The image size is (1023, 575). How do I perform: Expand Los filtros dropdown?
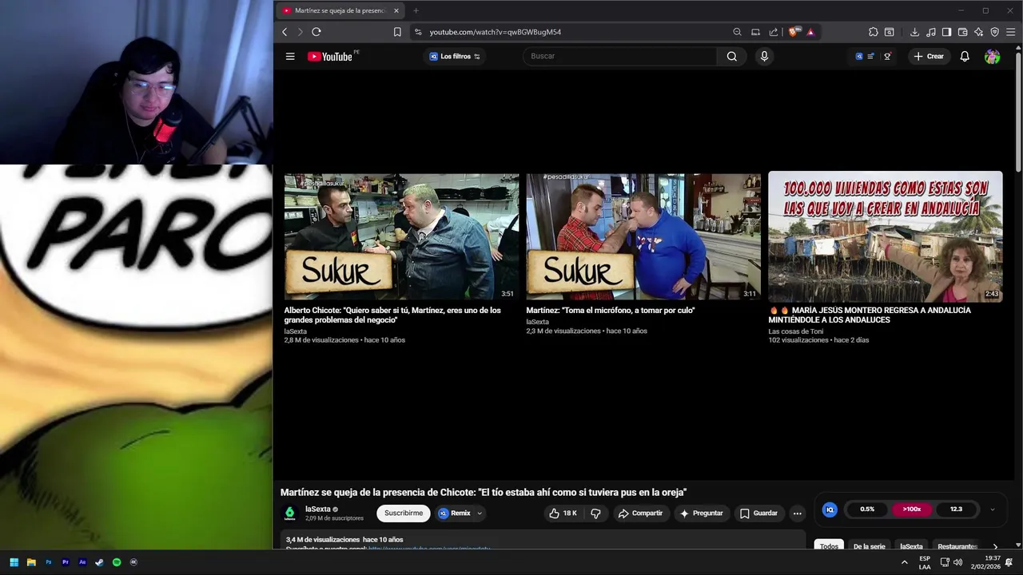tap(455, 56)
